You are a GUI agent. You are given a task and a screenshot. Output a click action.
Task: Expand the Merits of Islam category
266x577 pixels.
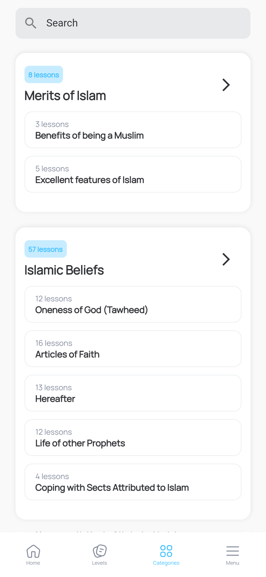click(65, 95)
